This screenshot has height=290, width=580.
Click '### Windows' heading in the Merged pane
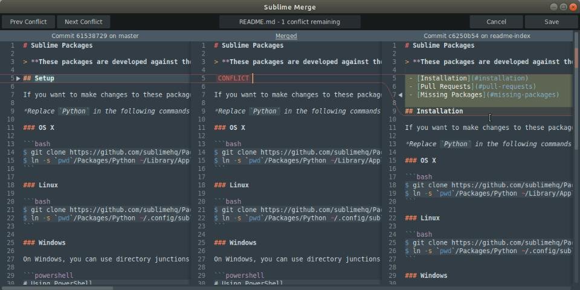click(235, 243)
